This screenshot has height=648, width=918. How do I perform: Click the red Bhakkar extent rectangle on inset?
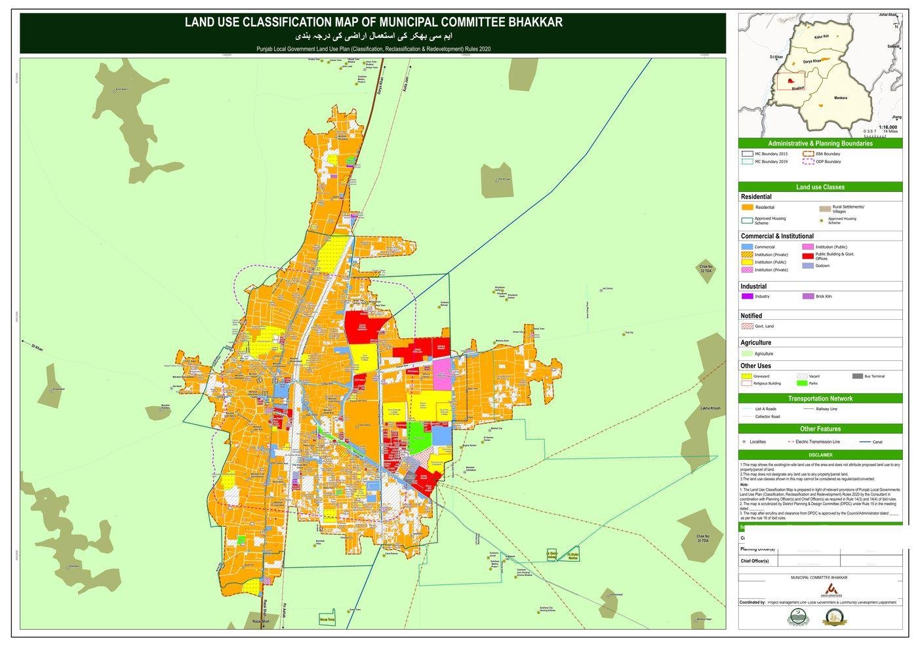click(789, 83)
